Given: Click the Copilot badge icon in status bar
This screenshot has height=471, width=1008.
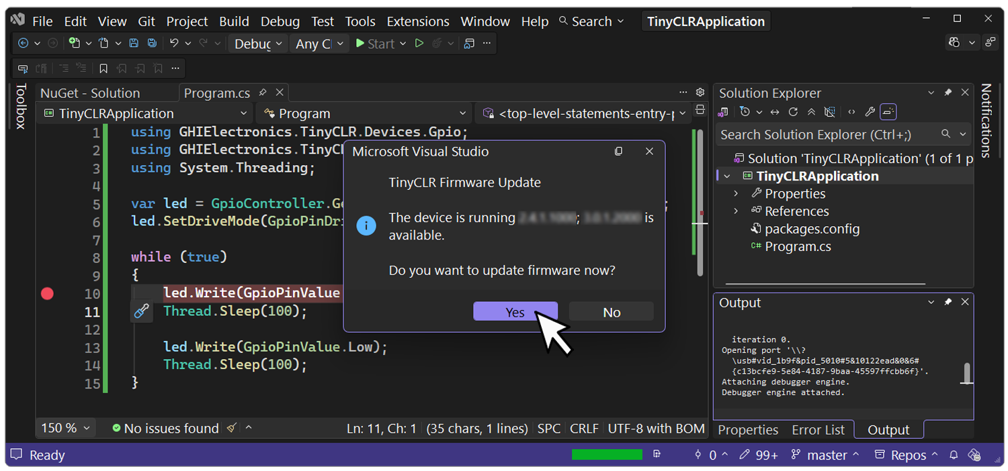Looking at the screenshot, I should tap(974, 455).
